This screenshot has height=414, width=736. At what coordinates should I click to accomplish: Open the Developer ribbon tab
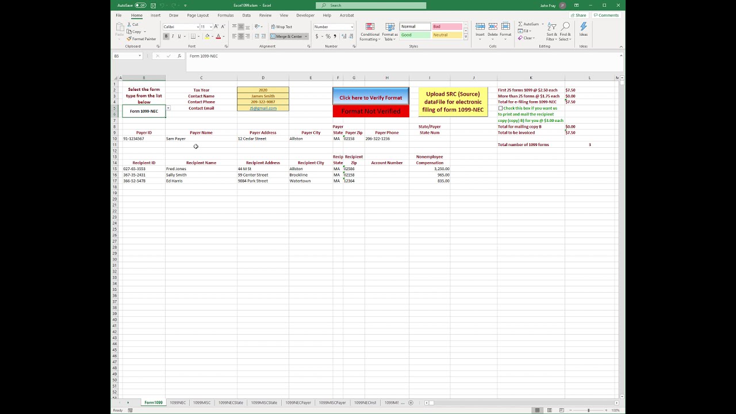click(305, 16)
